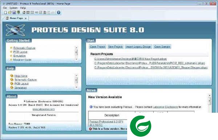Click the blue info icon in News
The image size is (218, 140).
91,107
